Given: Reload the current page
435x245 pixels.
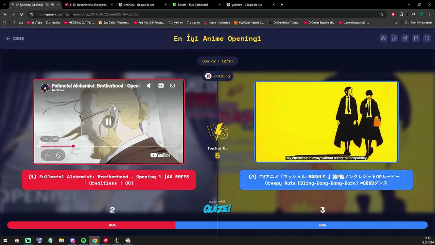Looking at the screenshot, I should (21, 14).
